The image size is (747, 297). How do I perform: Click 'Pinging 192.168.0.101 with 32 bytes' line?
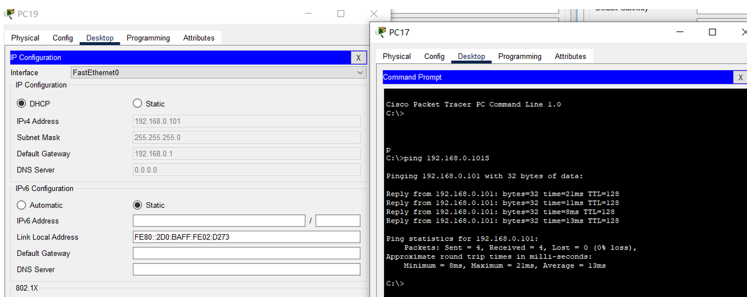pos(485,176)
